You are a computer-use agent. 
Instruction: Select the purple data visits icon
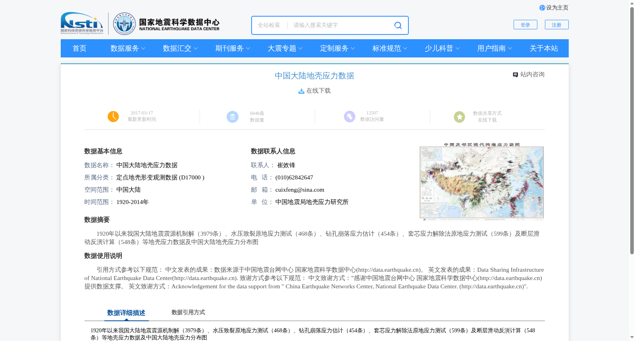pos(350,116)
